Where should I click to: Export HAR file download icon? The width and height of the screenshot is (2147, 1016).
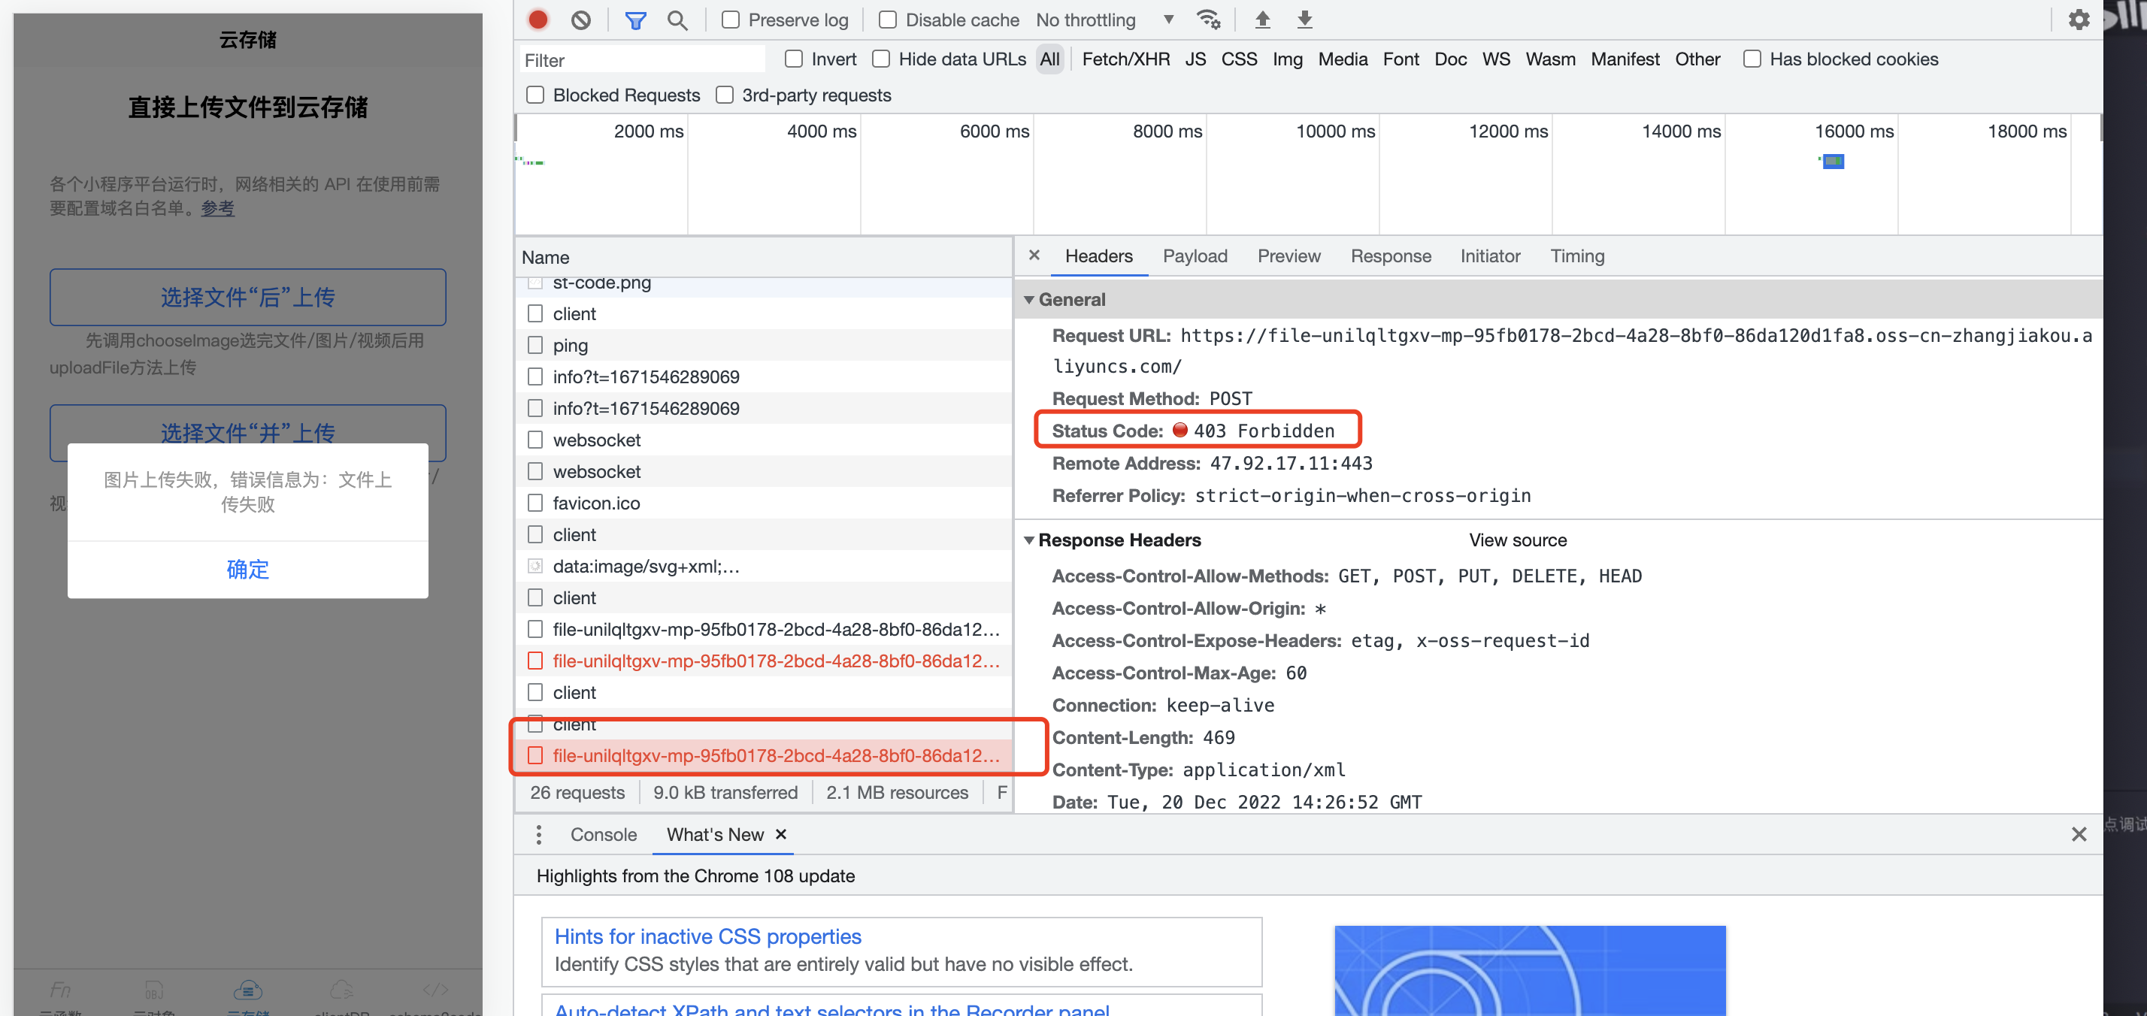pyautogui.click(x=1304, y=20)
